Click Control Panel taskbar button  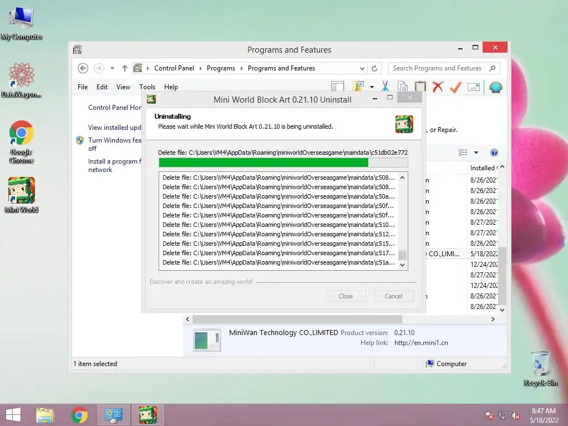(113, 415)
